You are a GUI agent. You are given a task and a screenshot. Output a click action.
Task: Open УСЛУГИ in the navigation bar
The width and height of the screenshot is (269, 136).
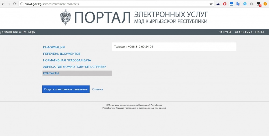225,32
